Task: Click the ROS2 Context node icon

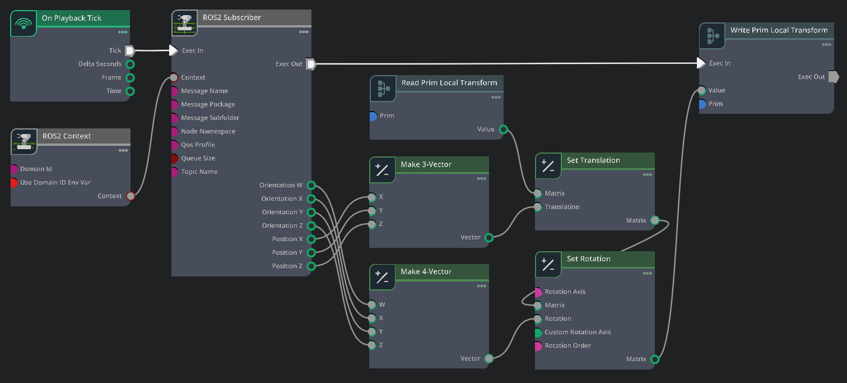Action: coord(24,141)
